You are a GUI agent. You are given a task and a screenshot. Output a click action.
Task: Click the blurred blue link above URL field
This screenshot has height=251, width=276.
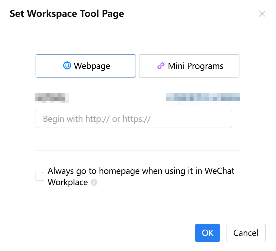(x=203, y=98)
